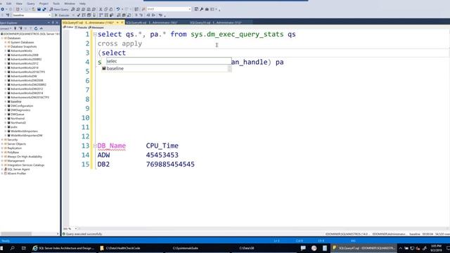
Task: Collapse the Databases tree node
Action: pyautogui.click(x=2, y=38)
